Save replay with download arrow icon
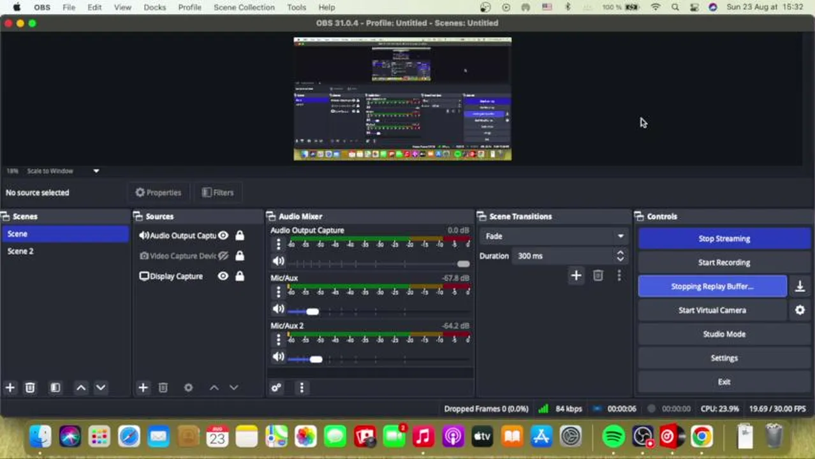The width and height of the screenshot is (815, 459). (x=800, y=286)
